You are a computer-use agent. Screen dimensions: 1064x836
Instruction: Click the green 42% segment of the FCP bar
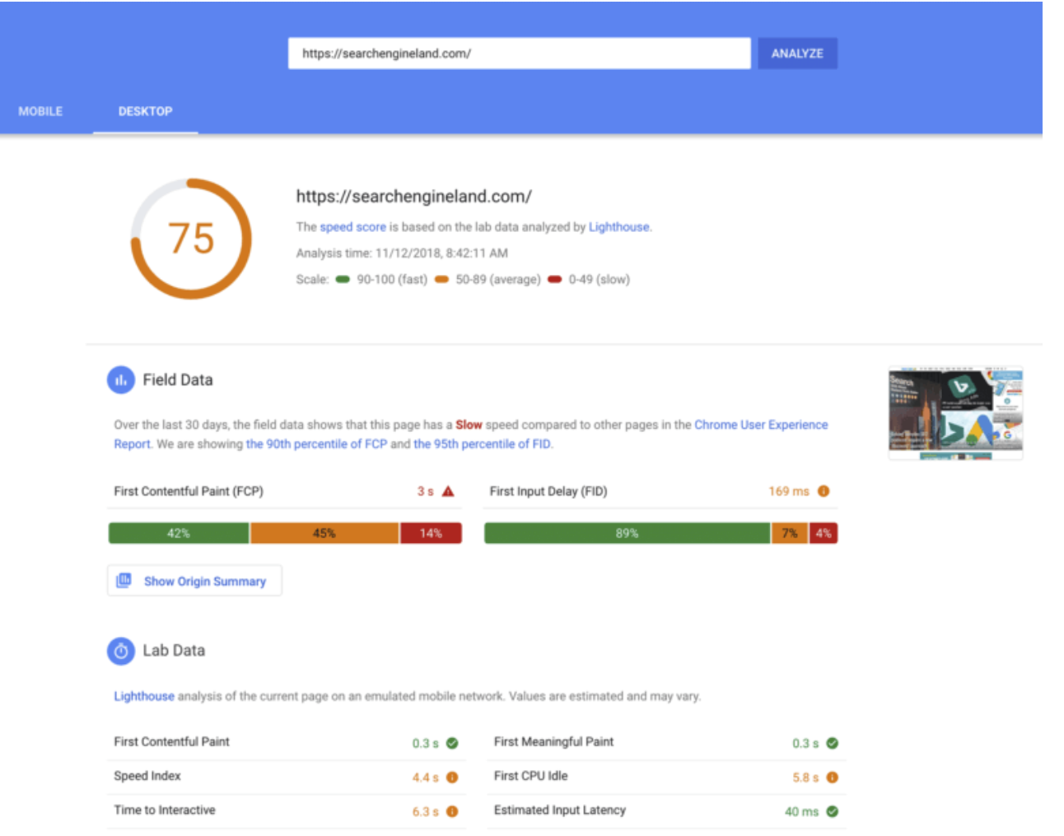point(179,533)
